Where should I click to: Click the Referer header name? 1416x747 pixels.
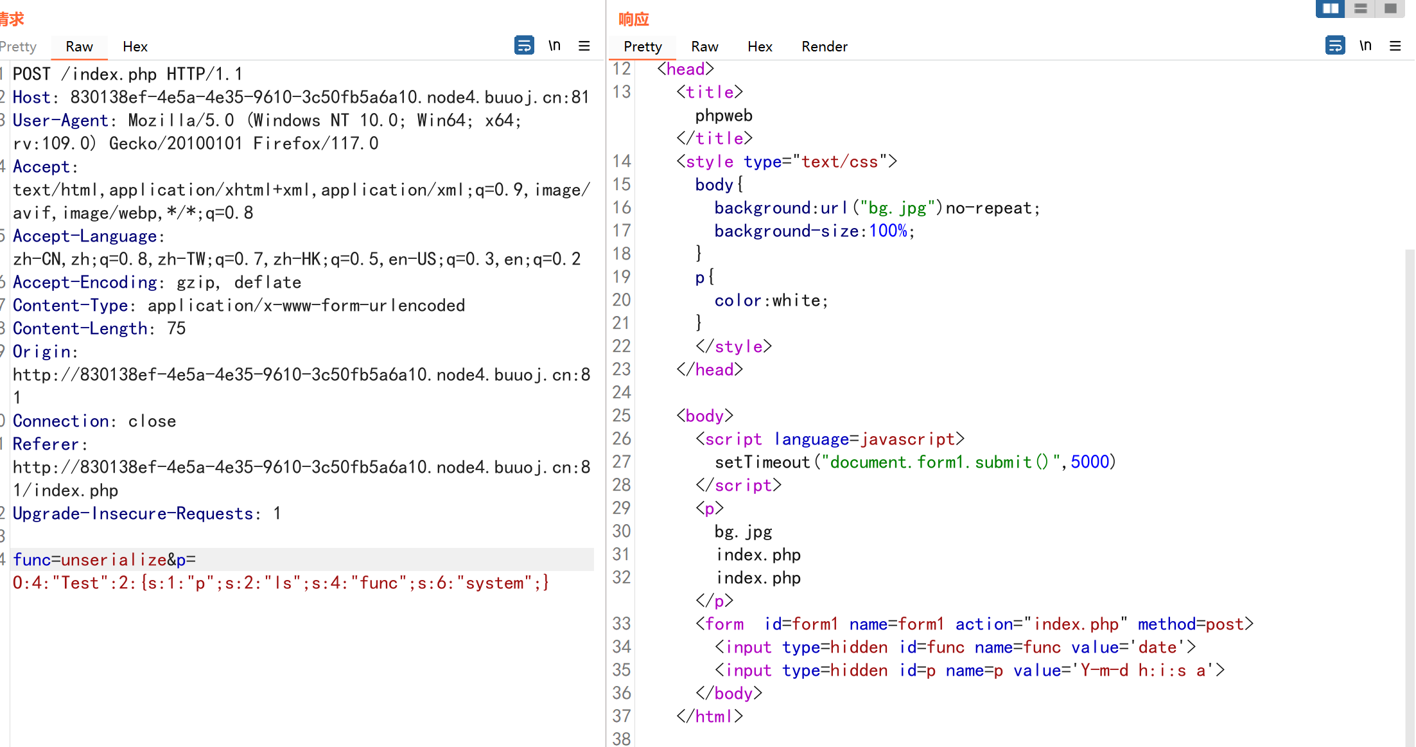tap(46, 444)
